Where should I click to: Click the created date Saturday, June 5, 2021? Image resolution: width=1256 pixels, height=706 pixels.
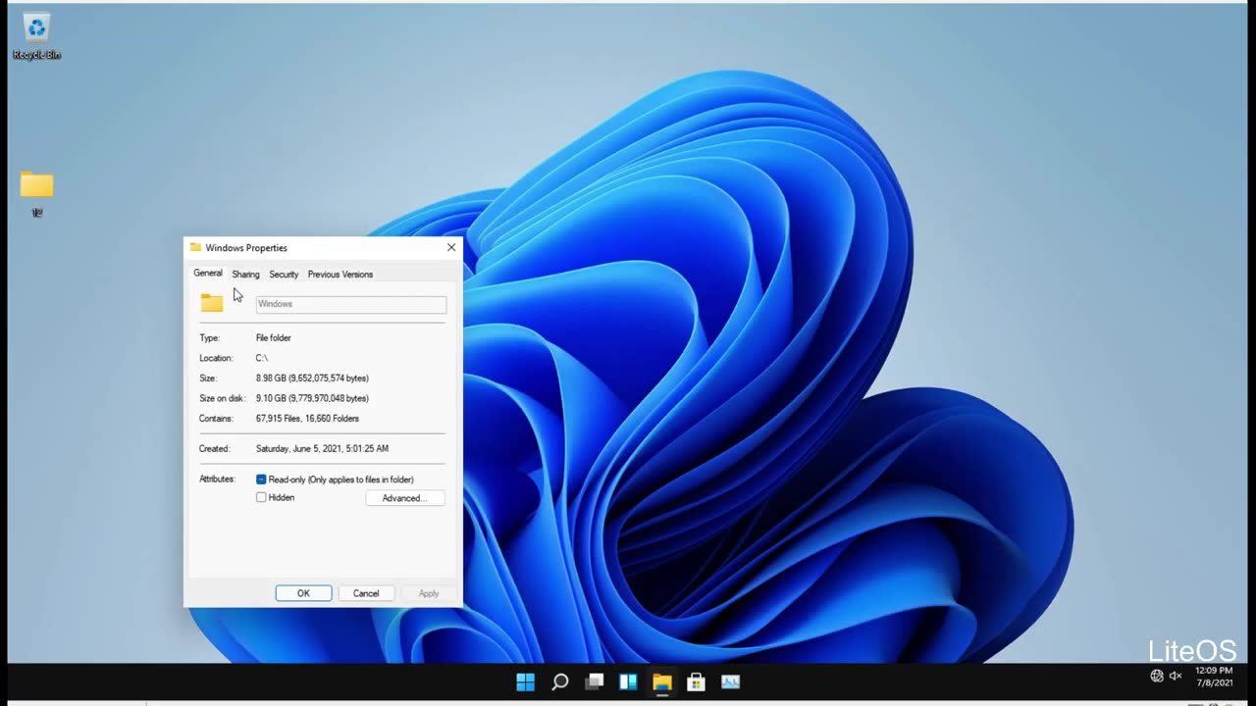pyautogui.click(x=322, y=449)
